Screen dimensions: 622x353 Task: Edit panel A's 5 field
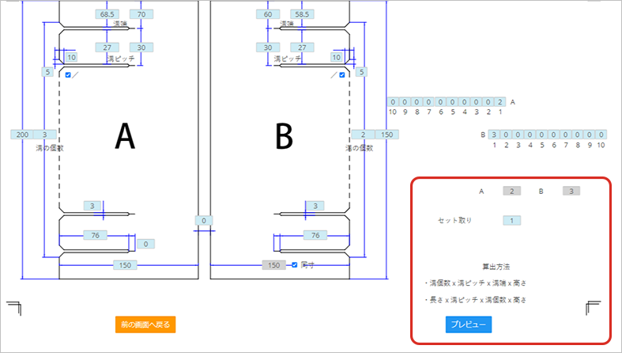click(47, 72)
